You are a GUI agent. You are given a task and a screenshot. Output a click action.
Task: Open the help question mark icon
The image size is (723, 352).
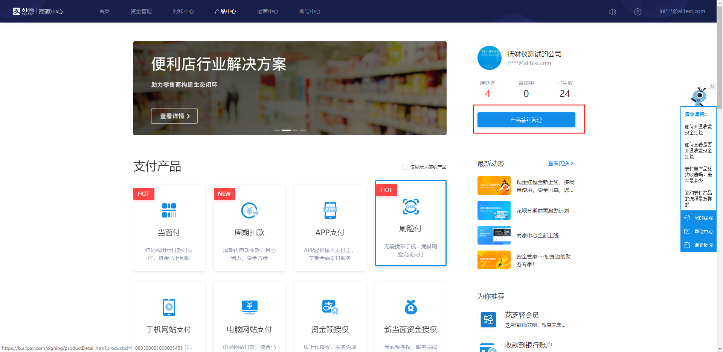pos(638,12)
